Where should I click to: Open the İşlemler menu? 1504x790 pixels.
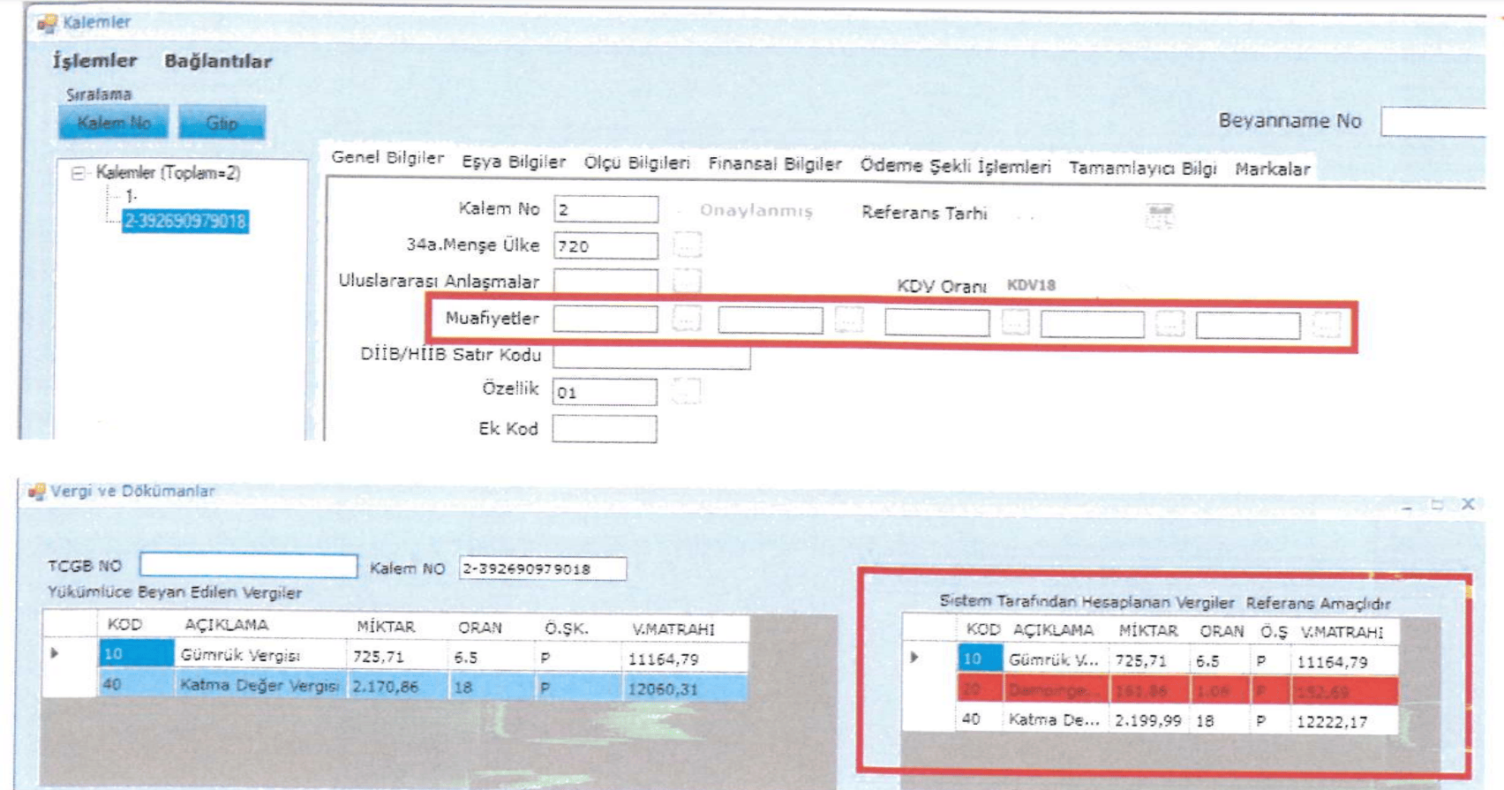pos(94,61)
